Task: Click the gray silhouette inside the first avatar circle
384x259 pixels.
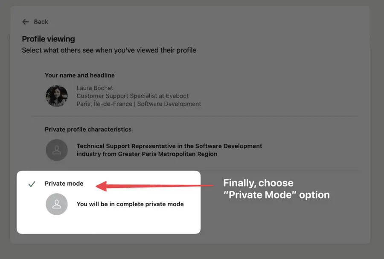Action: click(x=57, y=95)
